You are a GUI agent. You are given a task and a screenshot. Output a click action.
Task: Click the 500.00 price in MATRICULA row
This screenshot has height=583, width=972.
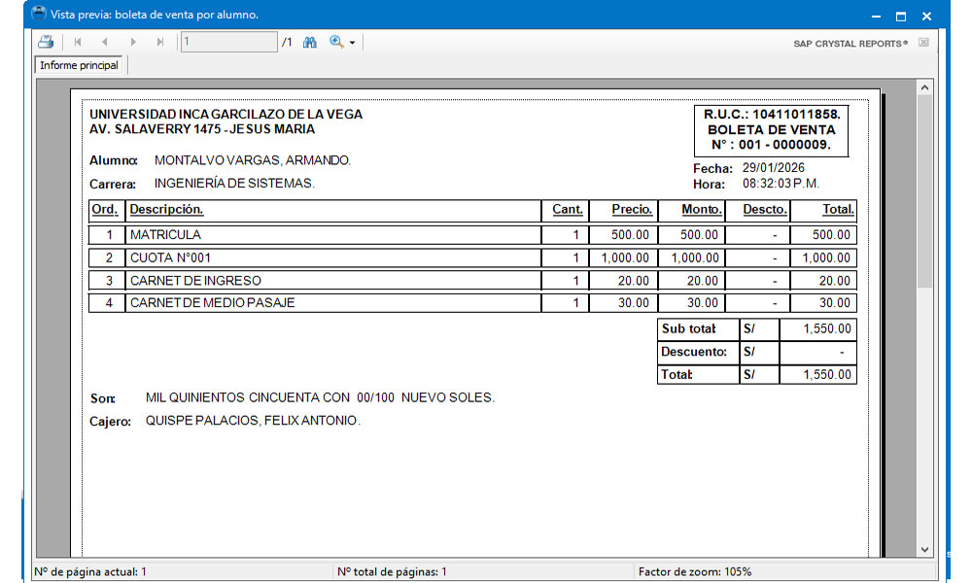[x=630, y=235]
